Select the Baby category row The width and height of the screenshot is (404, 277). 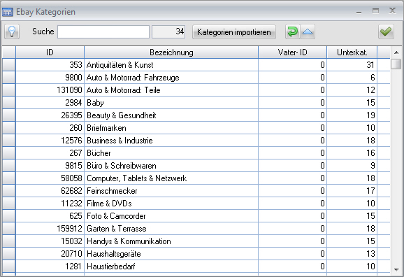[x=196, y=103]
